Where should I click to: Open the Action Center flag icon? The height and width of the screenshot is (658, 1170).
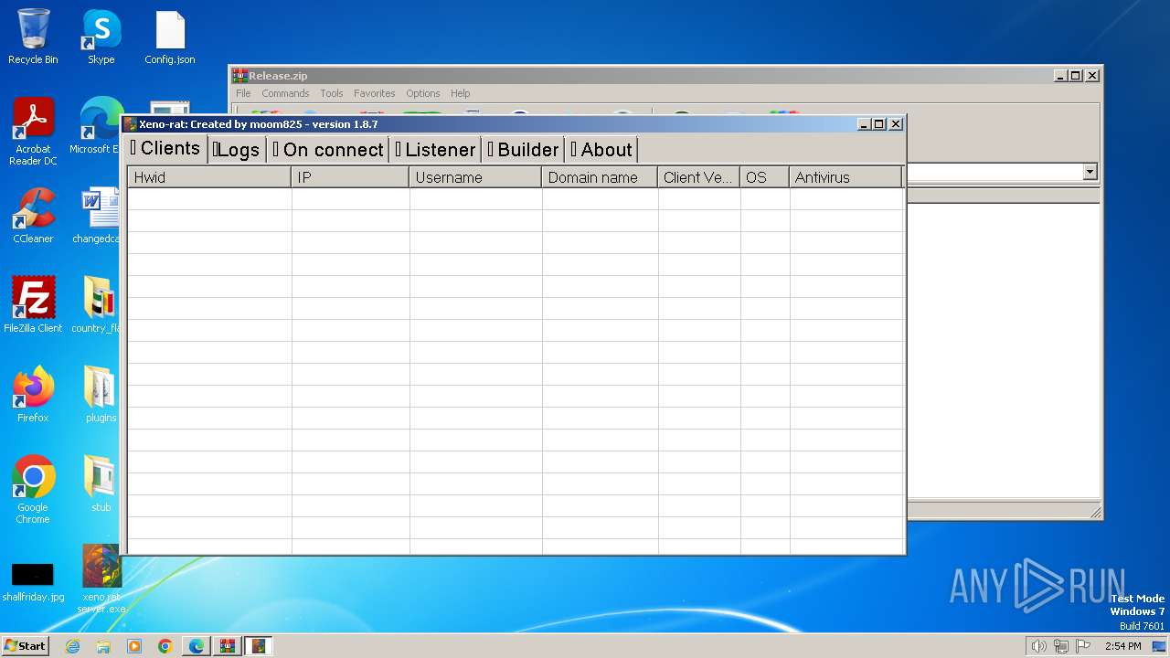coord(1083,646)
